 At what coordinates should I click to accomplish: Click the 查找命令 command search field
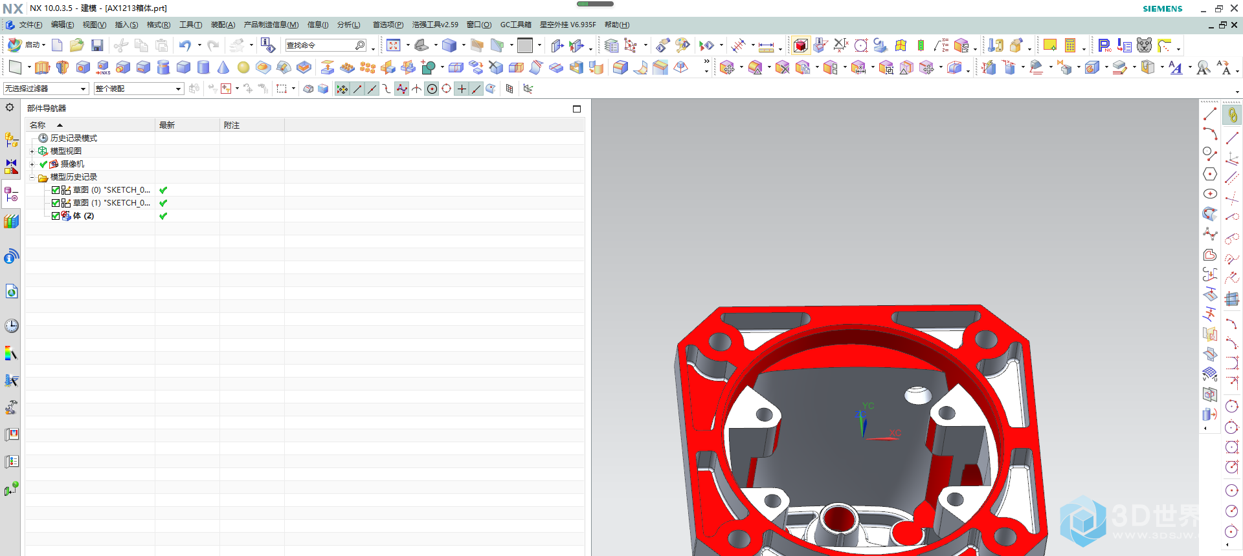pyautogui.click(x=326, y=45)
